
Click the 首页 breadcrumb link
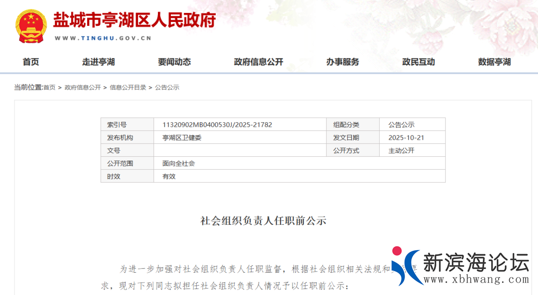pyautogui.click(x=49, y=88)
